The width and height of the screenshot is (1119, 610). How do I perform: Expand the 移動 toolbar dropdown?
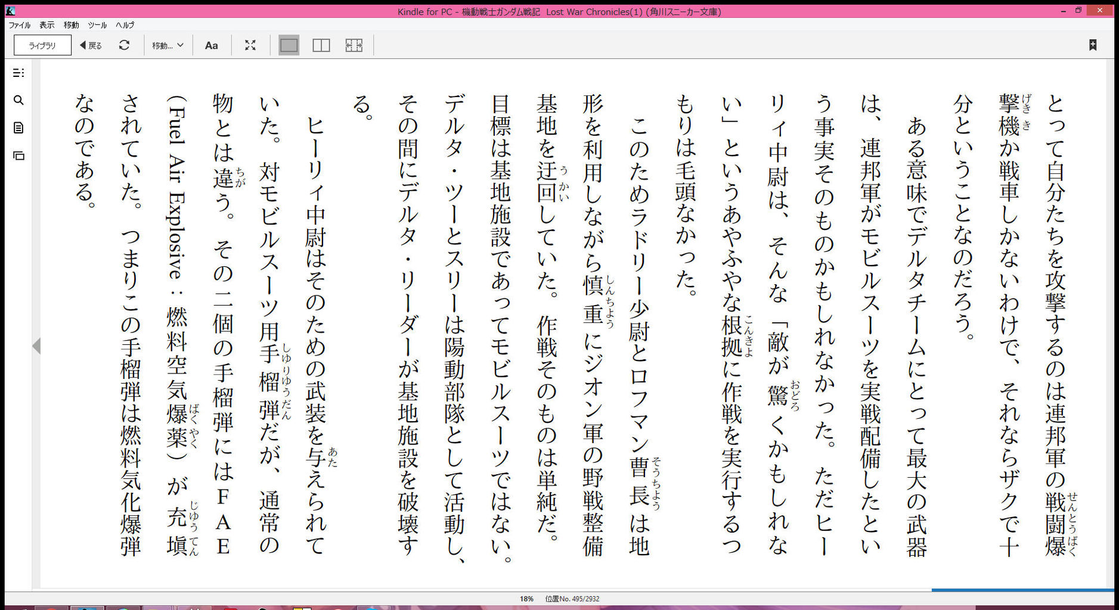coord(168,45)
